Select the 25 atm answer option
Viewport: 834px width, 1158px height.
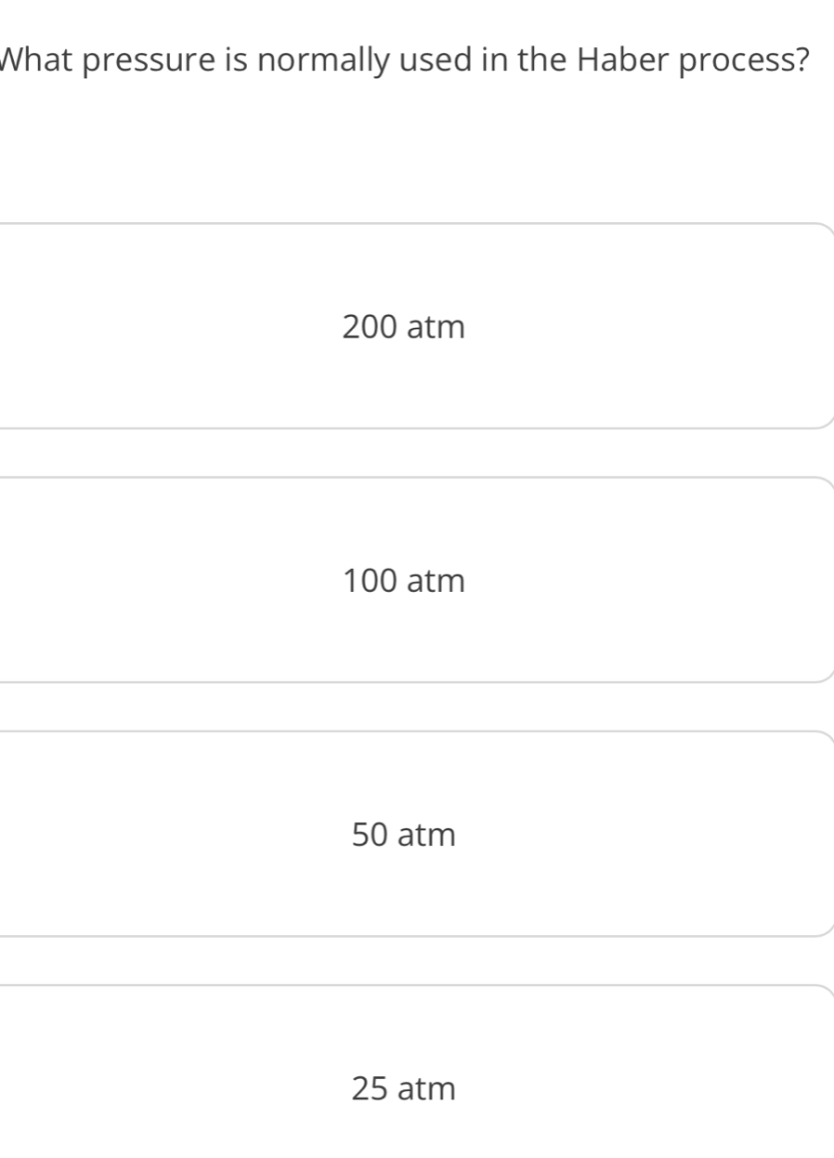tap(417, 1072)
